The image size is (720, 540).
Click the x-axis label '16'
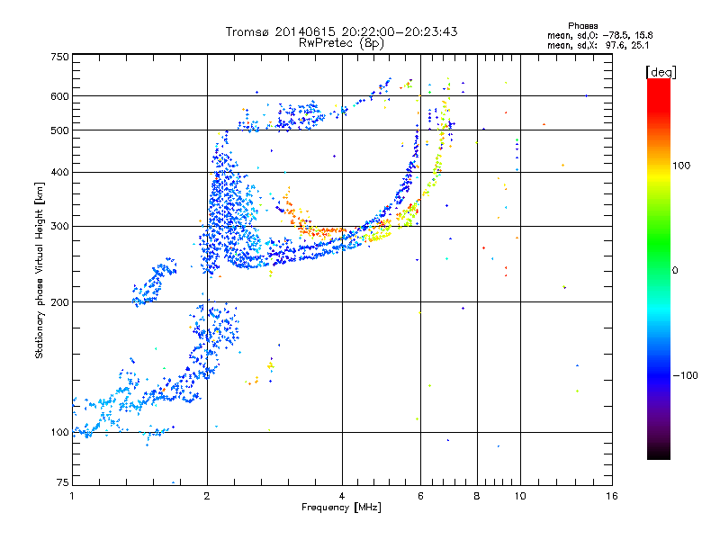point(612,496)
